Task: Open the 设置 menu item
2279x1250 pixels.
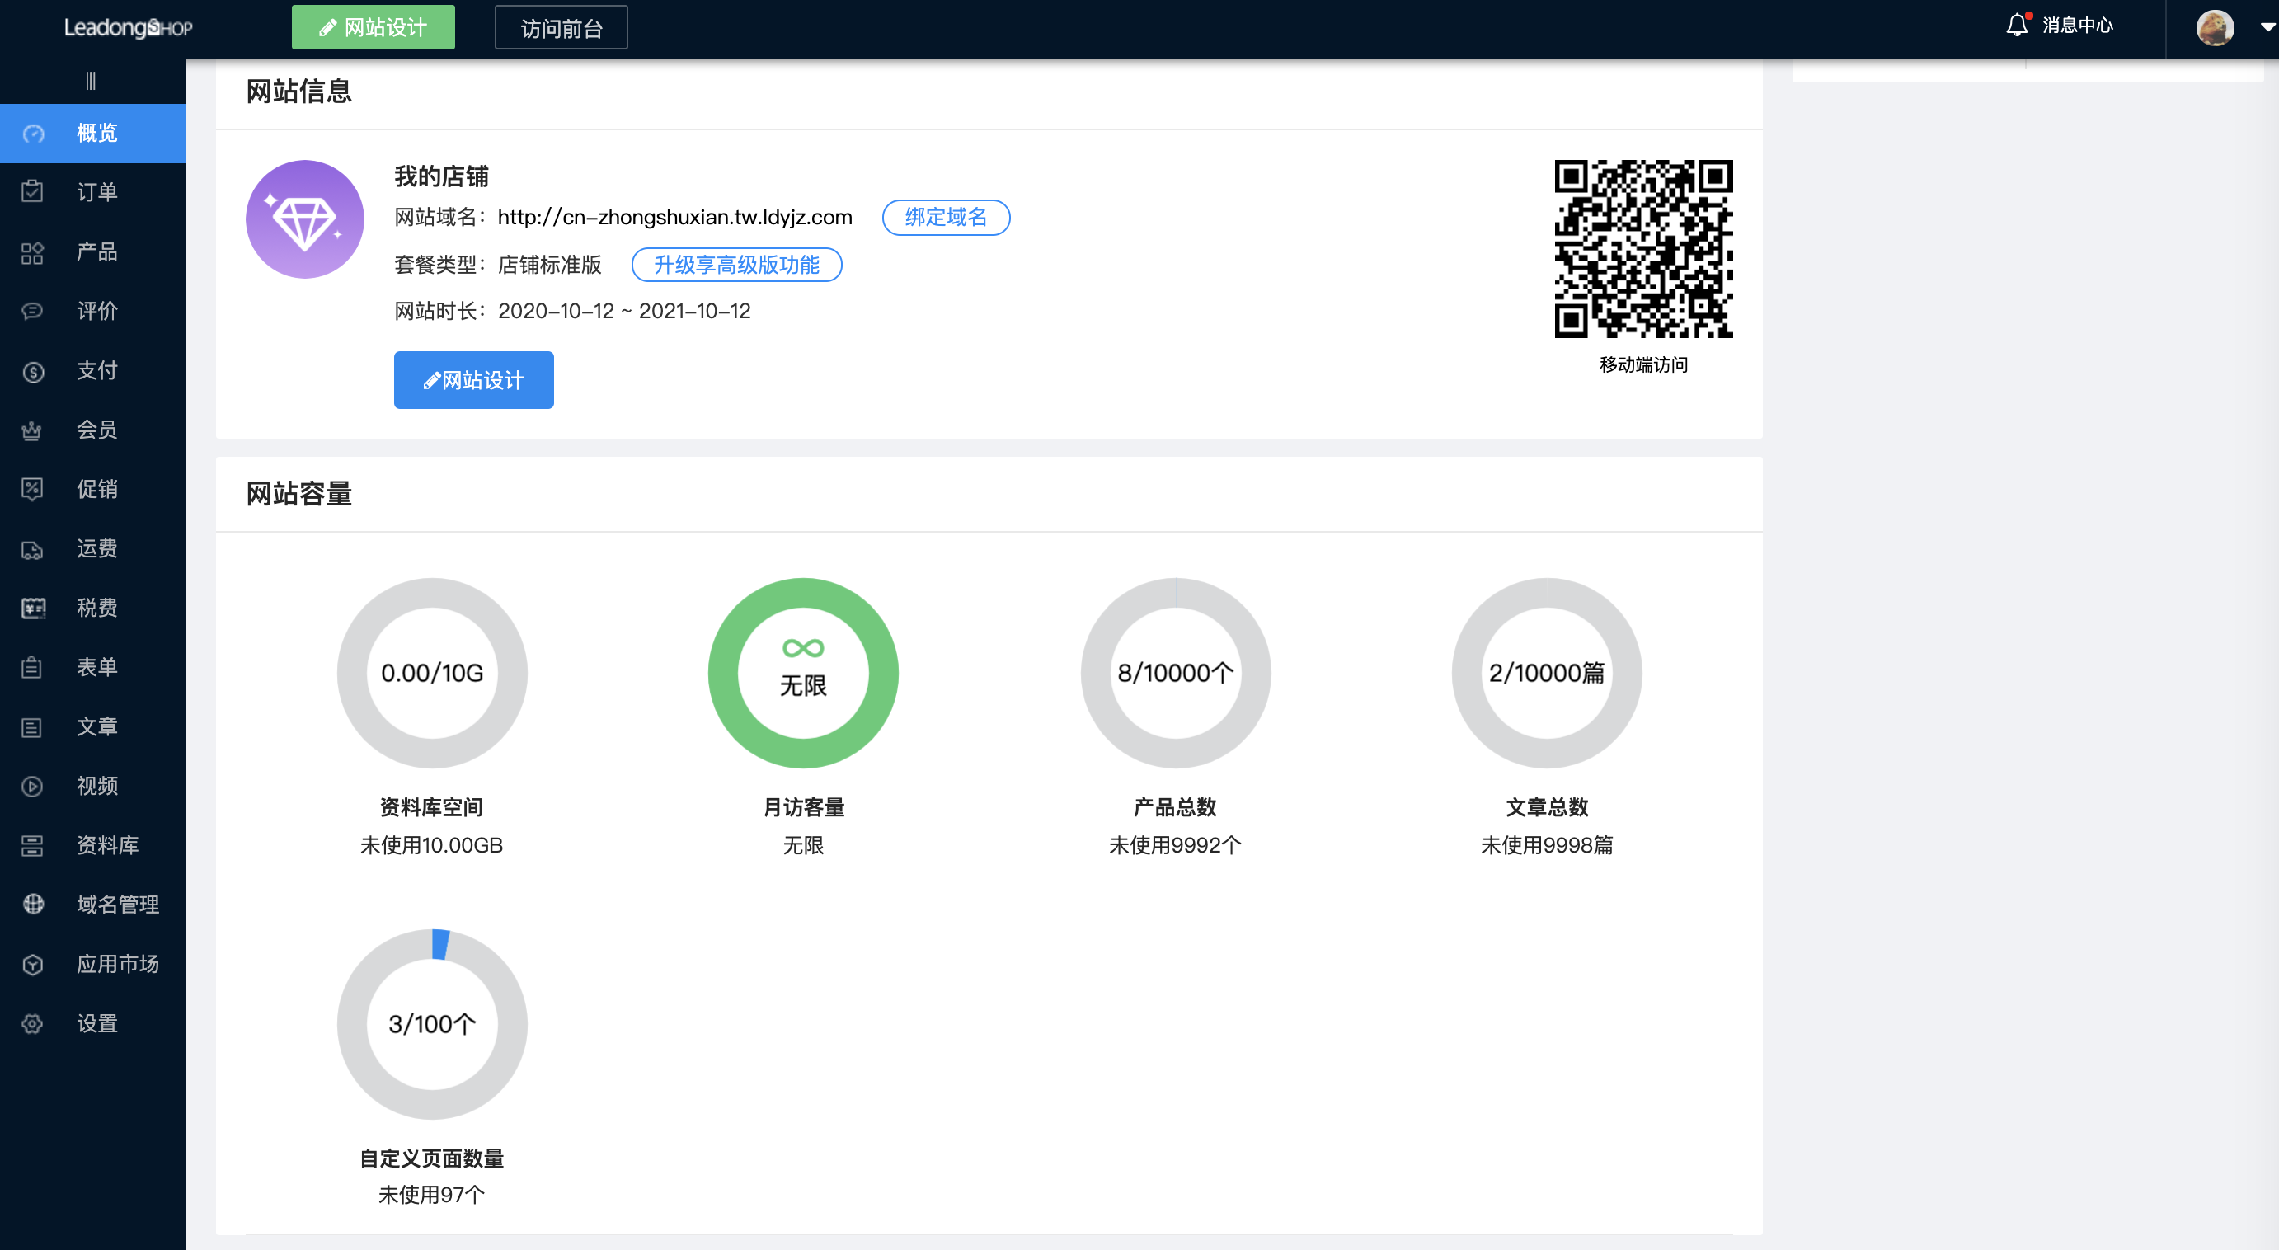Action: (x=96, y=1023)
